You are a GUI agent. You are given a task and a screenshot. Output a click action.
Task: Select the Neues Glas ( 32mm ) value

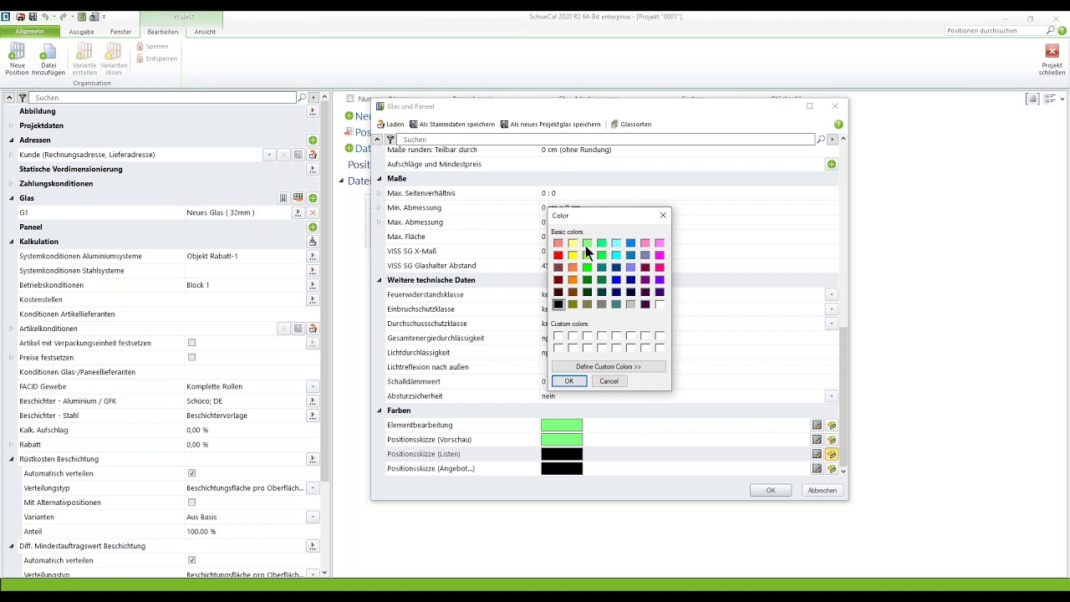[x=221, y=212]
